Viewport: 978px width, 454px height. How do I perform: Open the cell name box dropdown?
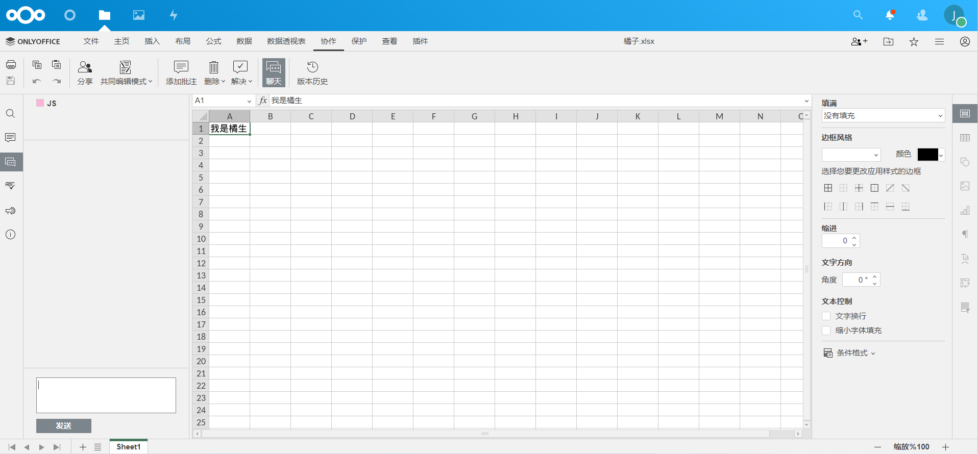coord(249,101)
